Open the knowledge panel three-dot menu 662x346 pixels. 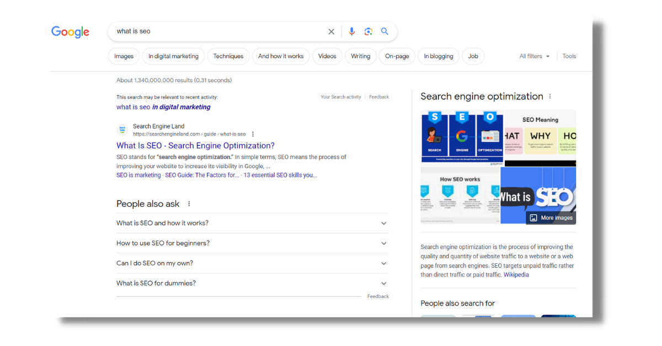pyautogui.click(x=549, y=96)
